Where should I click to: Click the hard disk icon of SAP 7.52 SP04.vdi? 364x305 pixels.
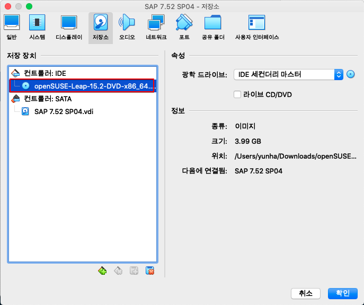(x=25, y=111)
